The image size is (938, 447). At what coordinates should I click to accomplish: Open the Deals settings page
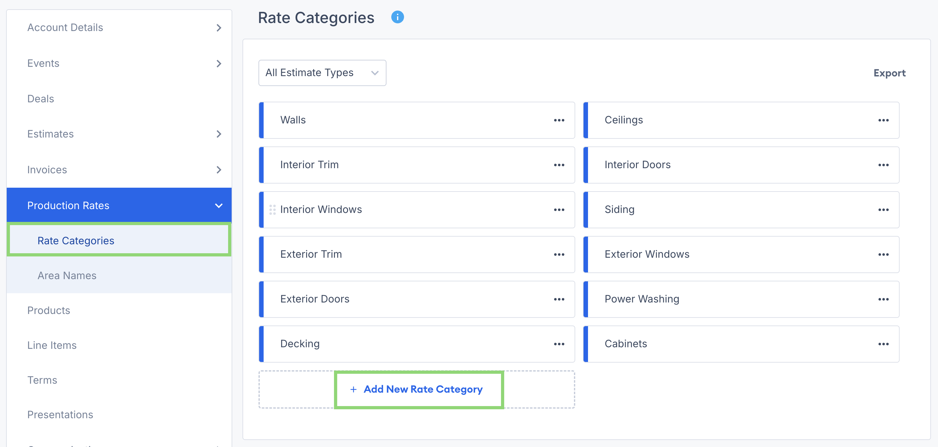coord(119,99)
